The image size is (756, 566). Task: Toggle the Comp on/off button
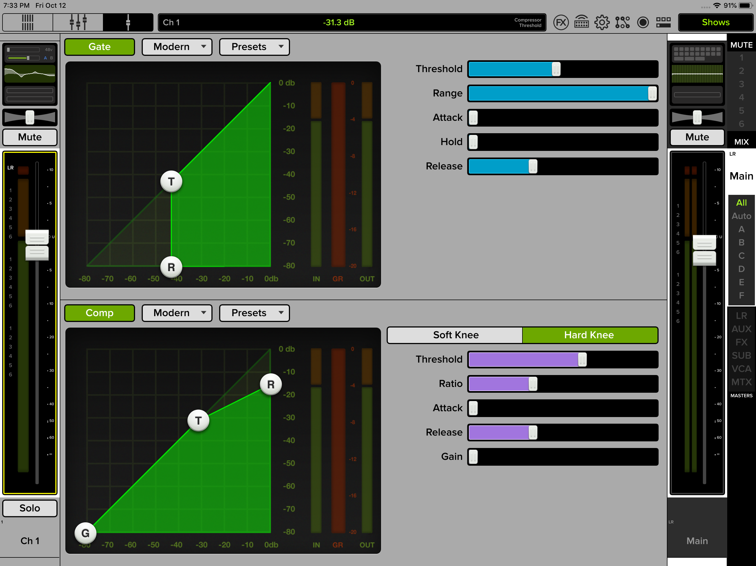99,313
